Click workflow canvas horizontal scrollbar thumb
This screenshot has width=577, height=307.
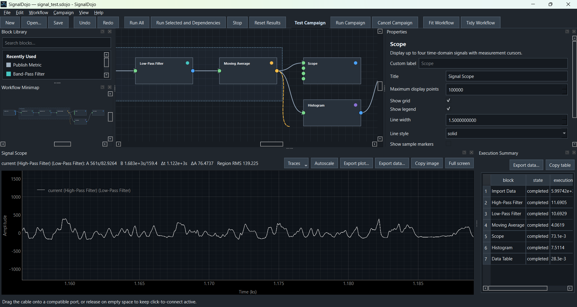coord(271,144)
